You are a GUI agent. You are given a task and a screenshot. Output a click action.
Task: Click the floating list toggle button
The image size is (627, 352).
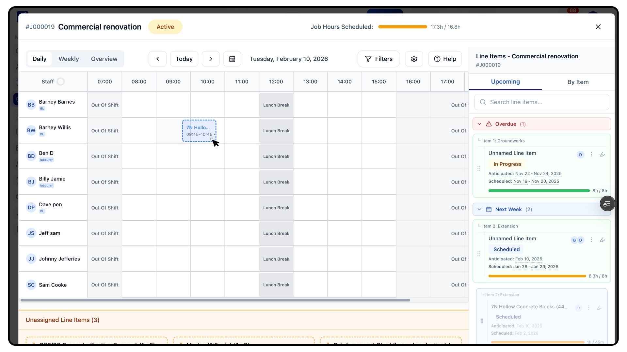click(607, 204)
